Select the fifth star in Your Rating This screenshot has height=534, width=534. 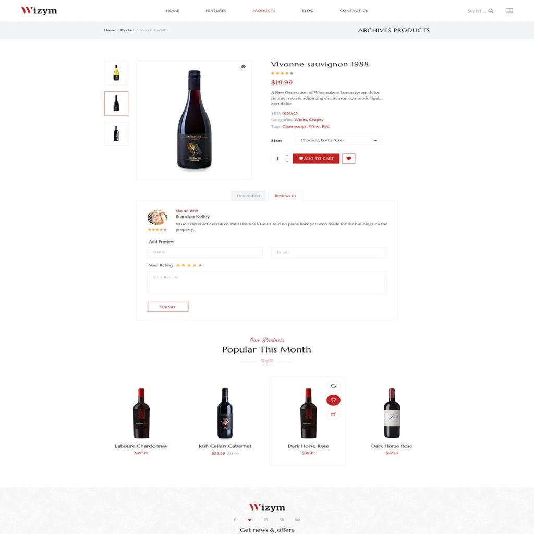pos(200,265)
